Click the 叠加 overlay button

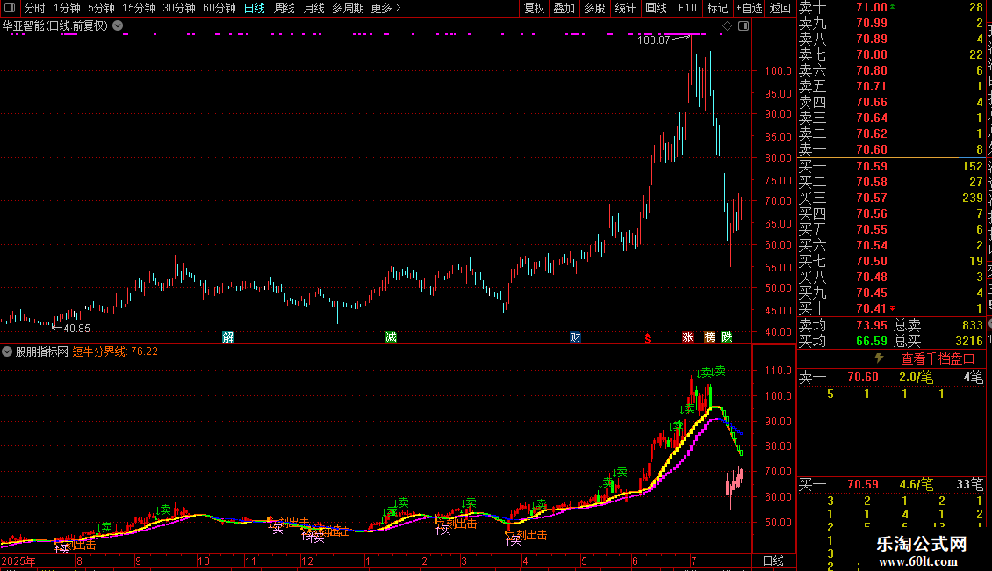tap(564, 8)
